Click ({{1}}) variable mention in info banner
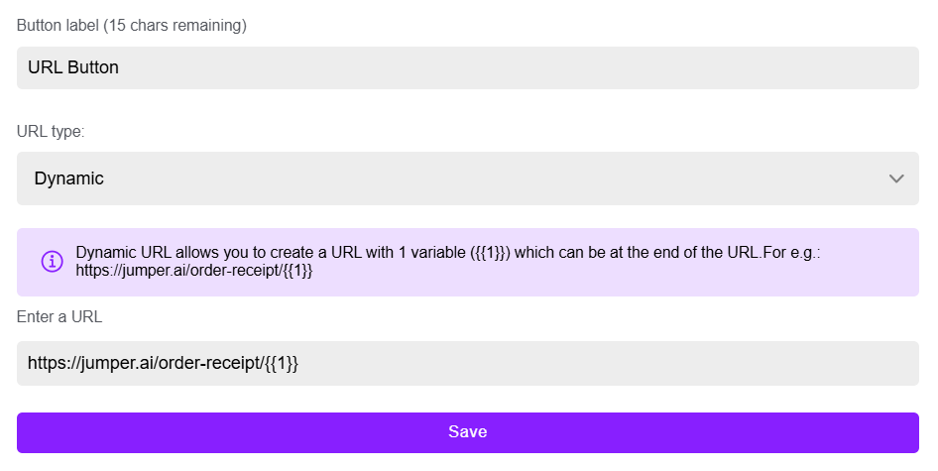Image resolution: width=938 pixels, height=471 pixels. [490, 253]
